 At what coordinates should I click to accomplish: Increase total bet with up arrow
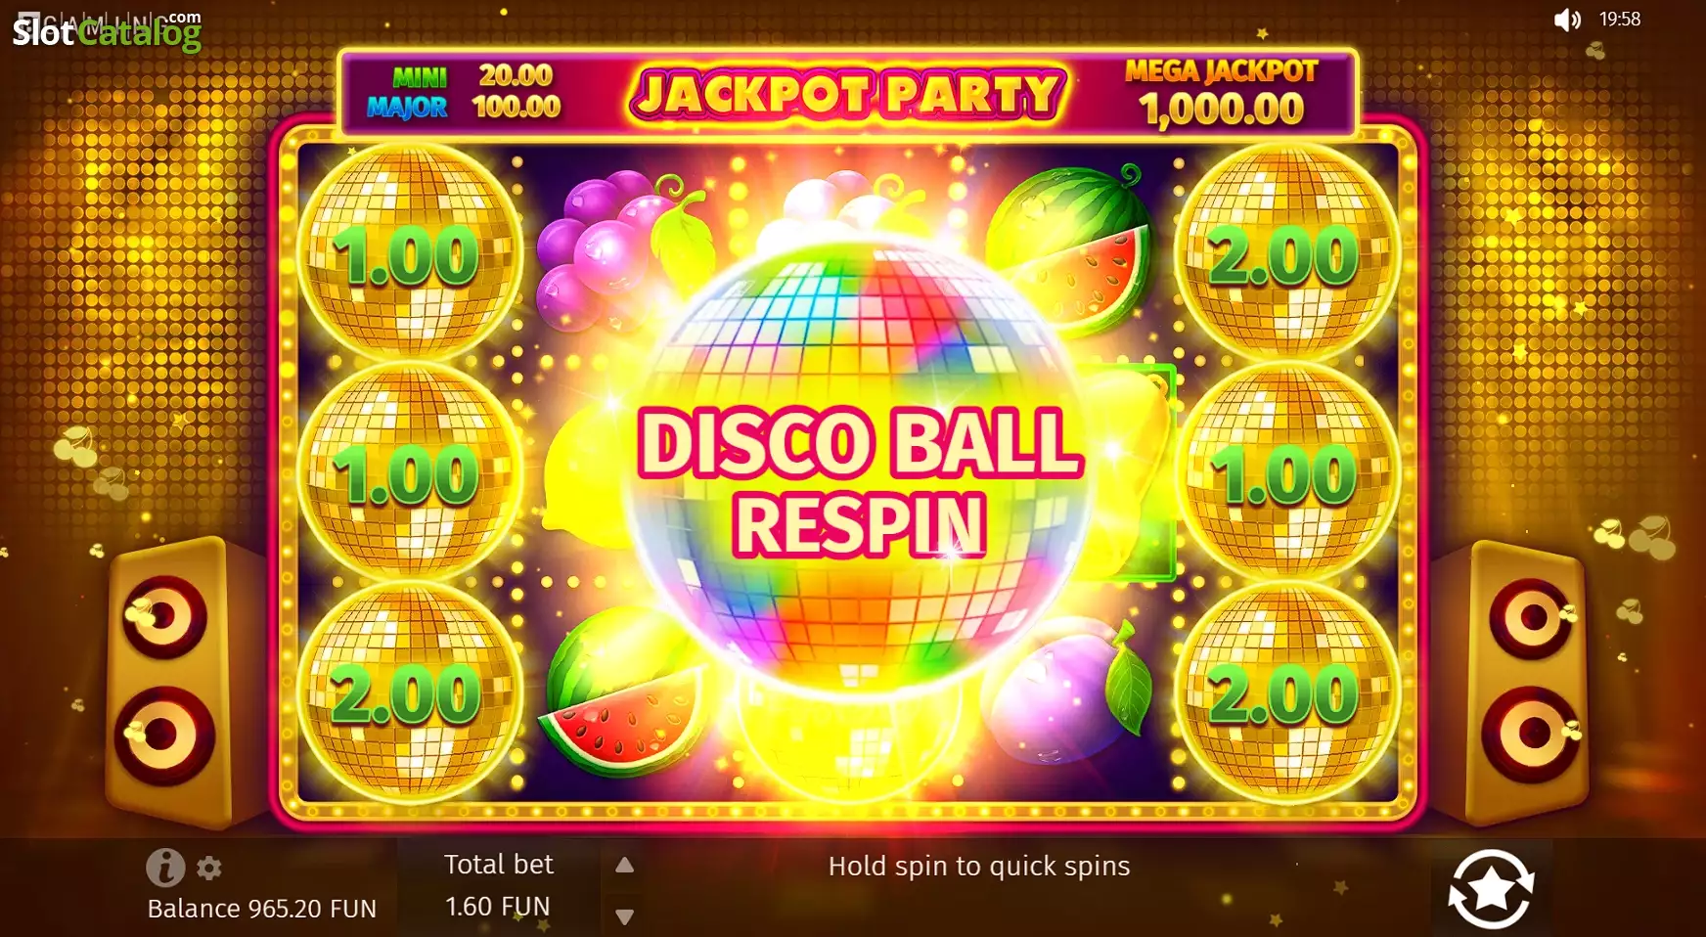tap(624, 865)
